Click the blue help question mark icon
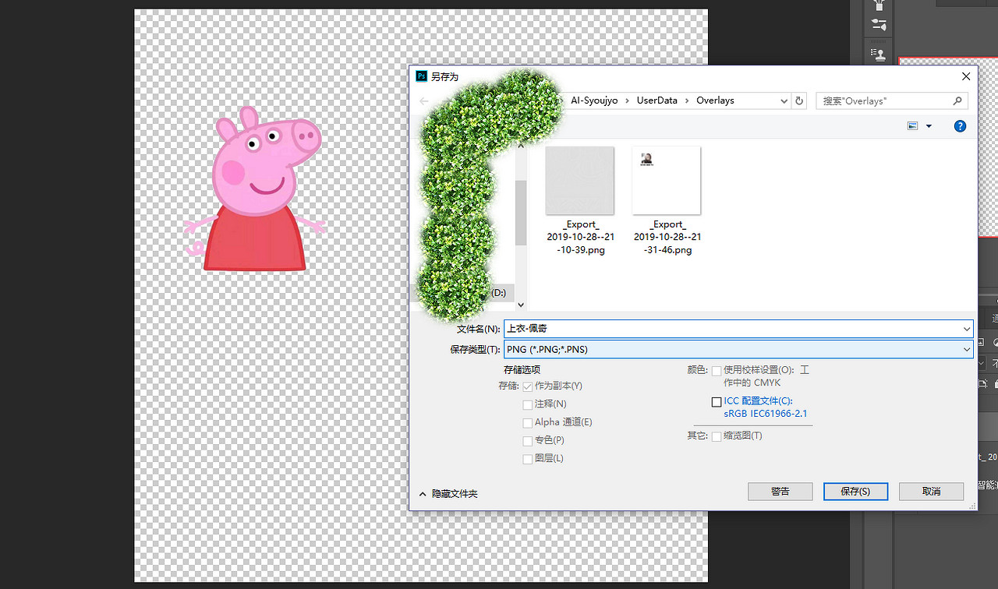 tap(960, 125)
